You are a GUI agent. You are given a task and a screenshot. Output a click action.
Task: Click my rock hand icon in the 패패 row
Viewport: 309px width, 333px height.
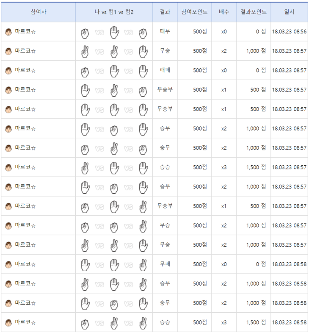(x=85, y=70)
